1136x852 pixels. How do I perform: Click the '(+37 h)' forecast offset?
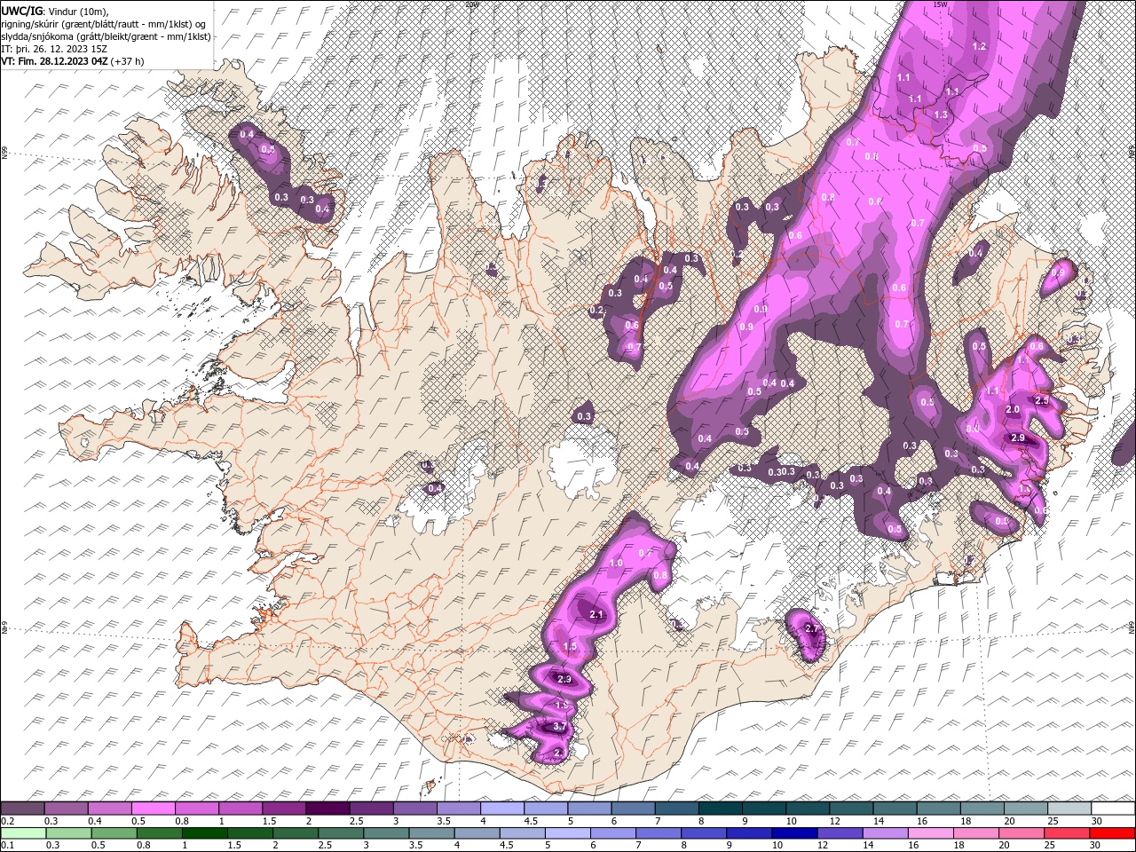pyautogui.click(x=128, y=61)
